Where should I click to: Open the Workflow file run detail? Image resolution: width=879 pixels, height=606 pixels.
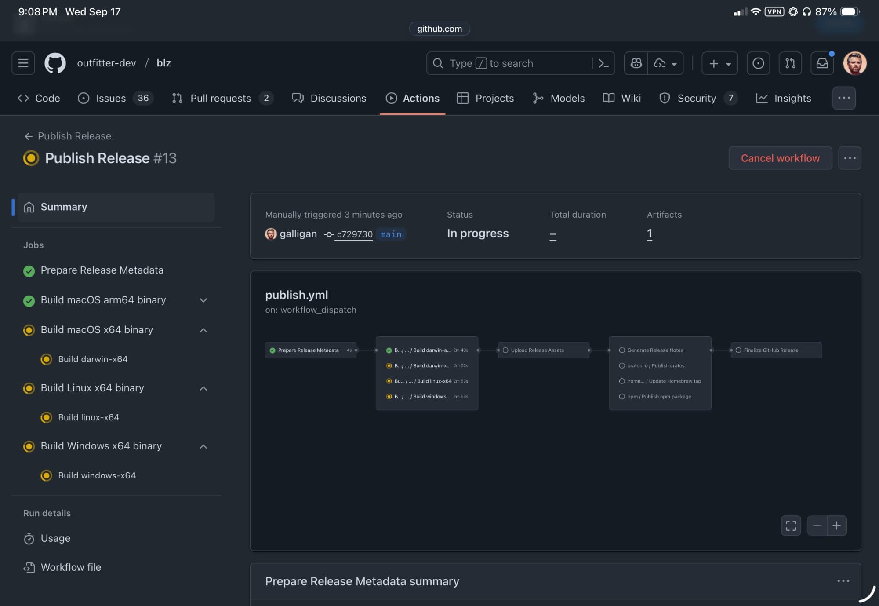point(71,567)
